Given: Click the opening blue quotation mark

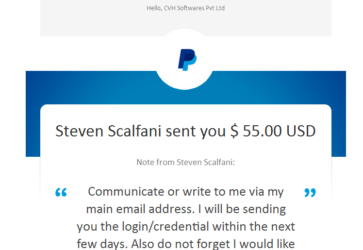Looking at the screenshot, I should coord(61,192).
